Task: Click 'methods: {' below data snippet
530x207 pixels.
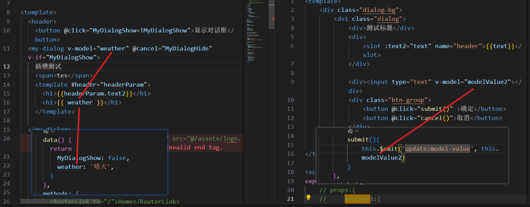Action: 61,194
